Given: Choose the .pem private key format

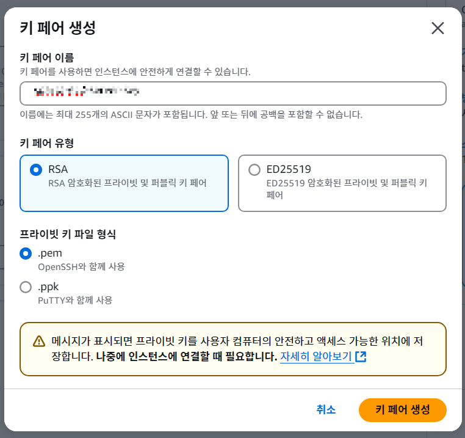Looking at the screenshot, I should [x=26, y=254].
